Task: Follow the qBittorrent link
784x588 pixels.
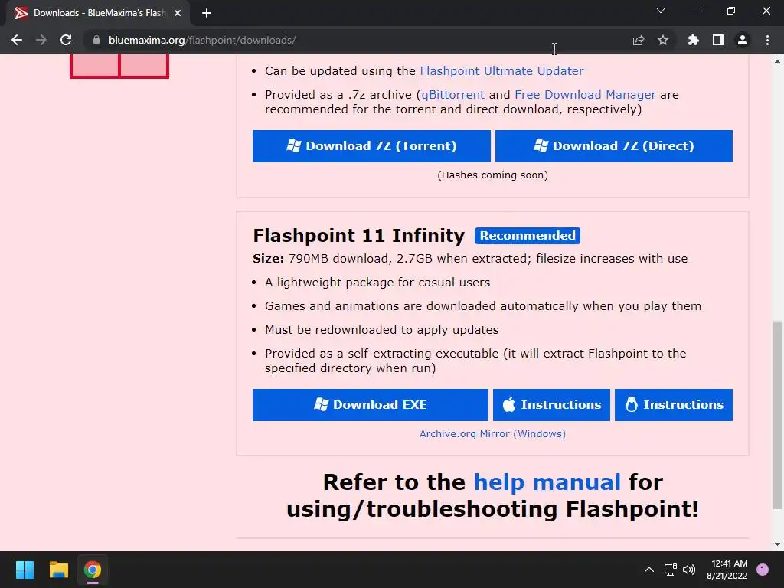Action: coord(453,94)
